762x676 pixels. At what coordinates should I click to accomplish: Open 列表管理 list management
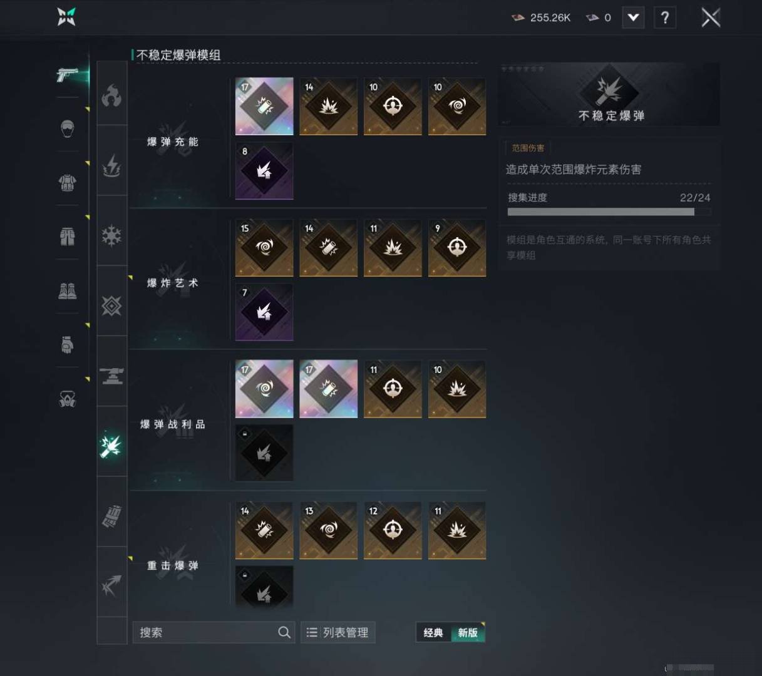tap(338, 633)
